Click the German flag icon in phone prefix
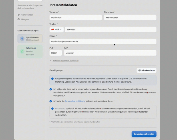Screen dimensions: 177x140 coord(53,29)
